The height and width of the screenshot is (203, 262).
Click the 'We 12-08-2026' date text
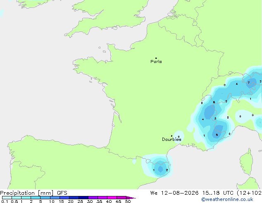(x=174, y=193)
